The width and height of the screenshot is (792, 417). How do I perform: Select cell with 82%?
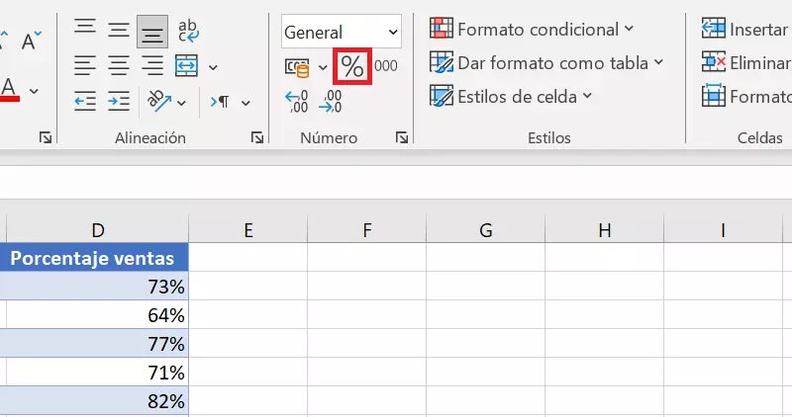[94, 401]
